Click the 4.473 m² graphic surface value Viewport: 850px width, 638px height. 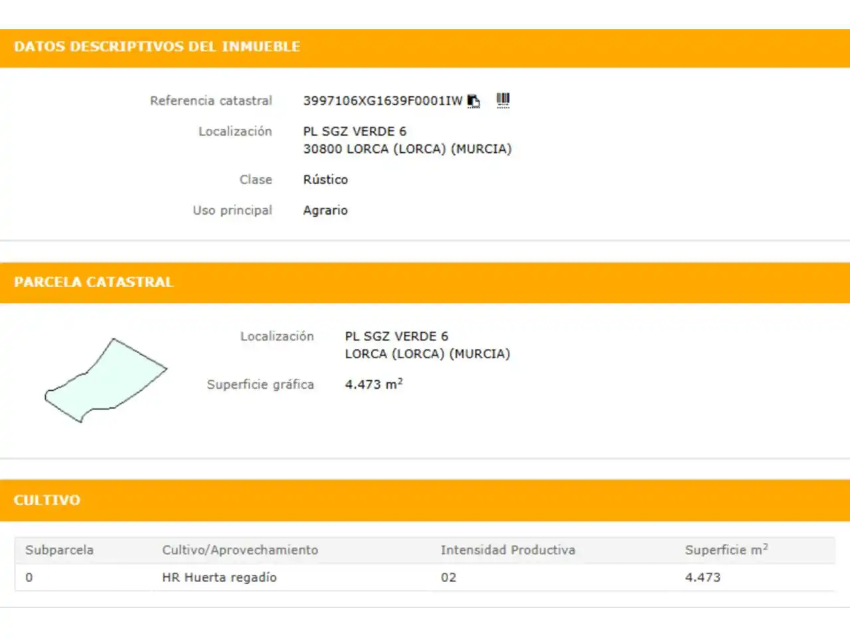point(374,384)
